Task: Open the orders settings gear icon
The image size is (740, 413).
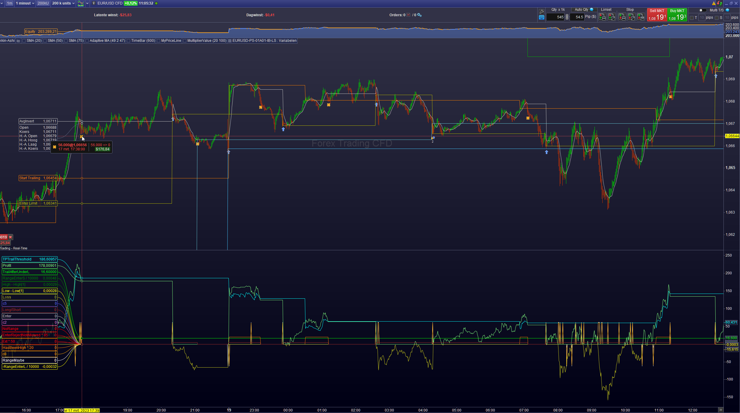Action: coord(420,15)
